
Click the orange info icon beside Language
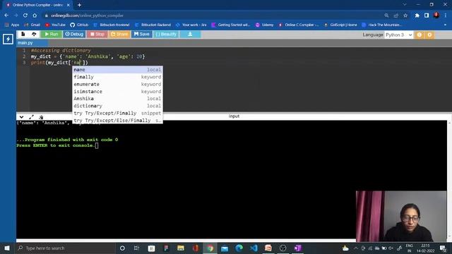419,35
